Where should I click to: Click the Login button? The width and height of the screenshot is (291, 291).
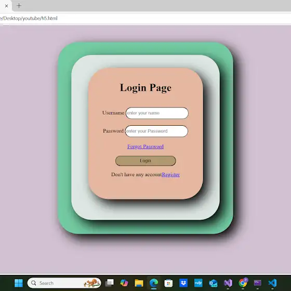click(x=145, y=161)
